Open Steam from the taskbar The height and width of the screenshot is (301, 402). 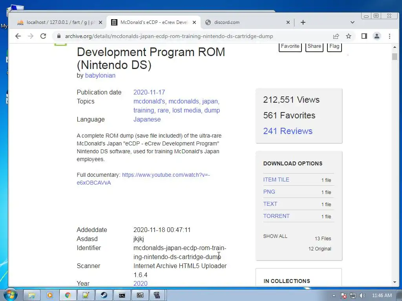coord(104,296)
